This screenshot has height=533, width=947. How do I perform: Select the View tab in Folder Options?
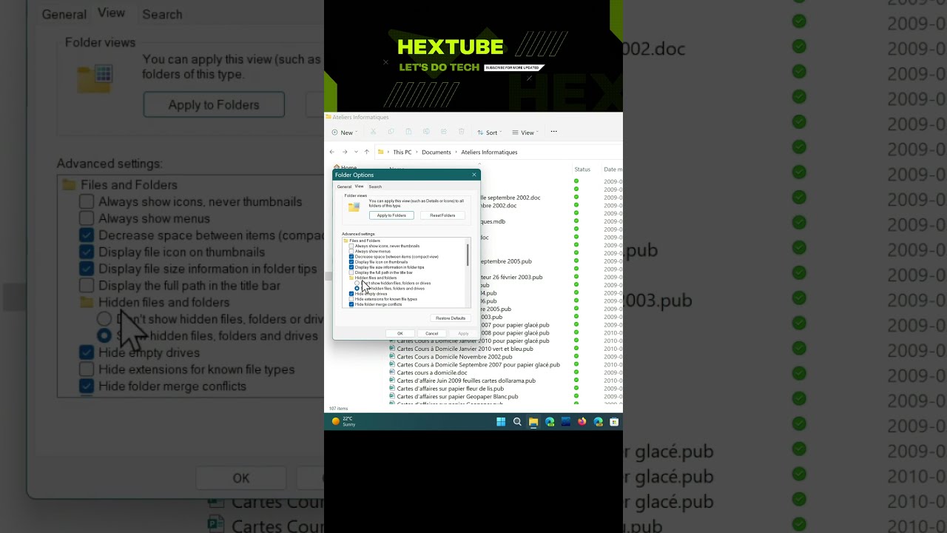[x=359, y=187]
